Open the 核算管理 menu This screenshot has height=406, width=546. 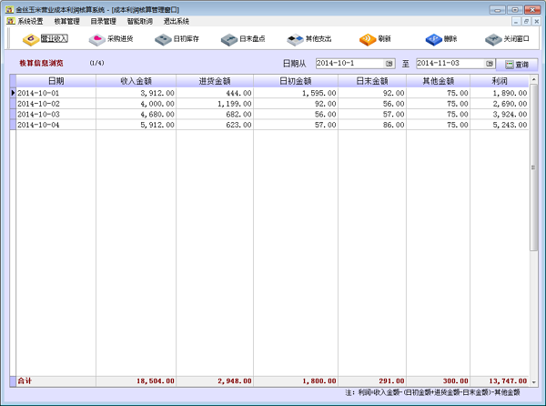pos(66,21)
